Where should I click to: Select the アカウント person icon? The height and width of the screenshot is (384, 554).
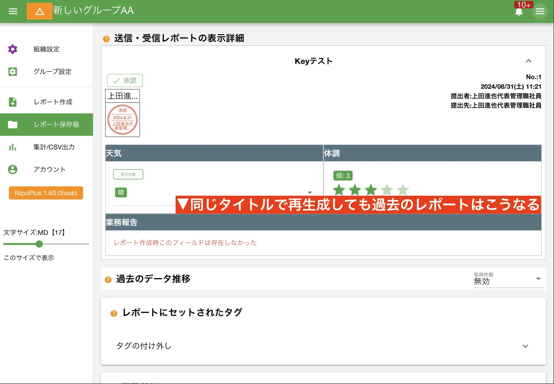[12, 169]
